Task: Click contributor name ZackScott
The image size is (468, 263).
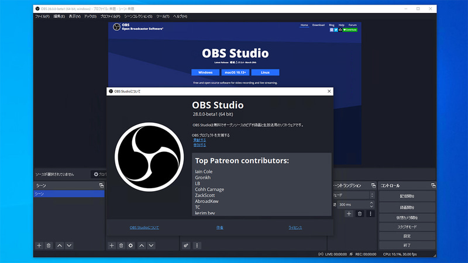Action: (x=205, y=195)
